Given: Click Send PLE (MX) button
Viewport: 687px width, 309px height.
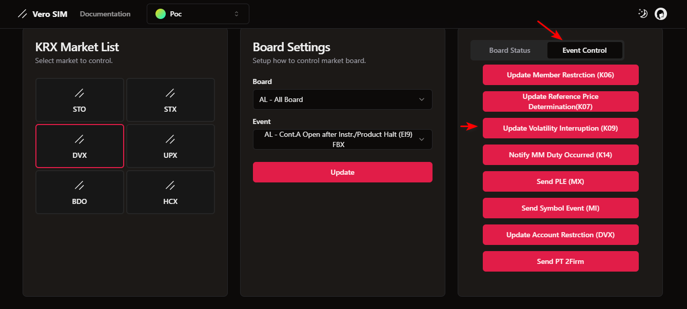Looking at the screenshot, I should pos(560,181).
